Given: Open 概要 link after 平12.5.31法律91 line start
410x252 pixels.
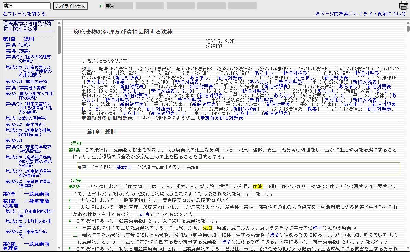Looking at the screenshot, I should click(x=120, y=82).
